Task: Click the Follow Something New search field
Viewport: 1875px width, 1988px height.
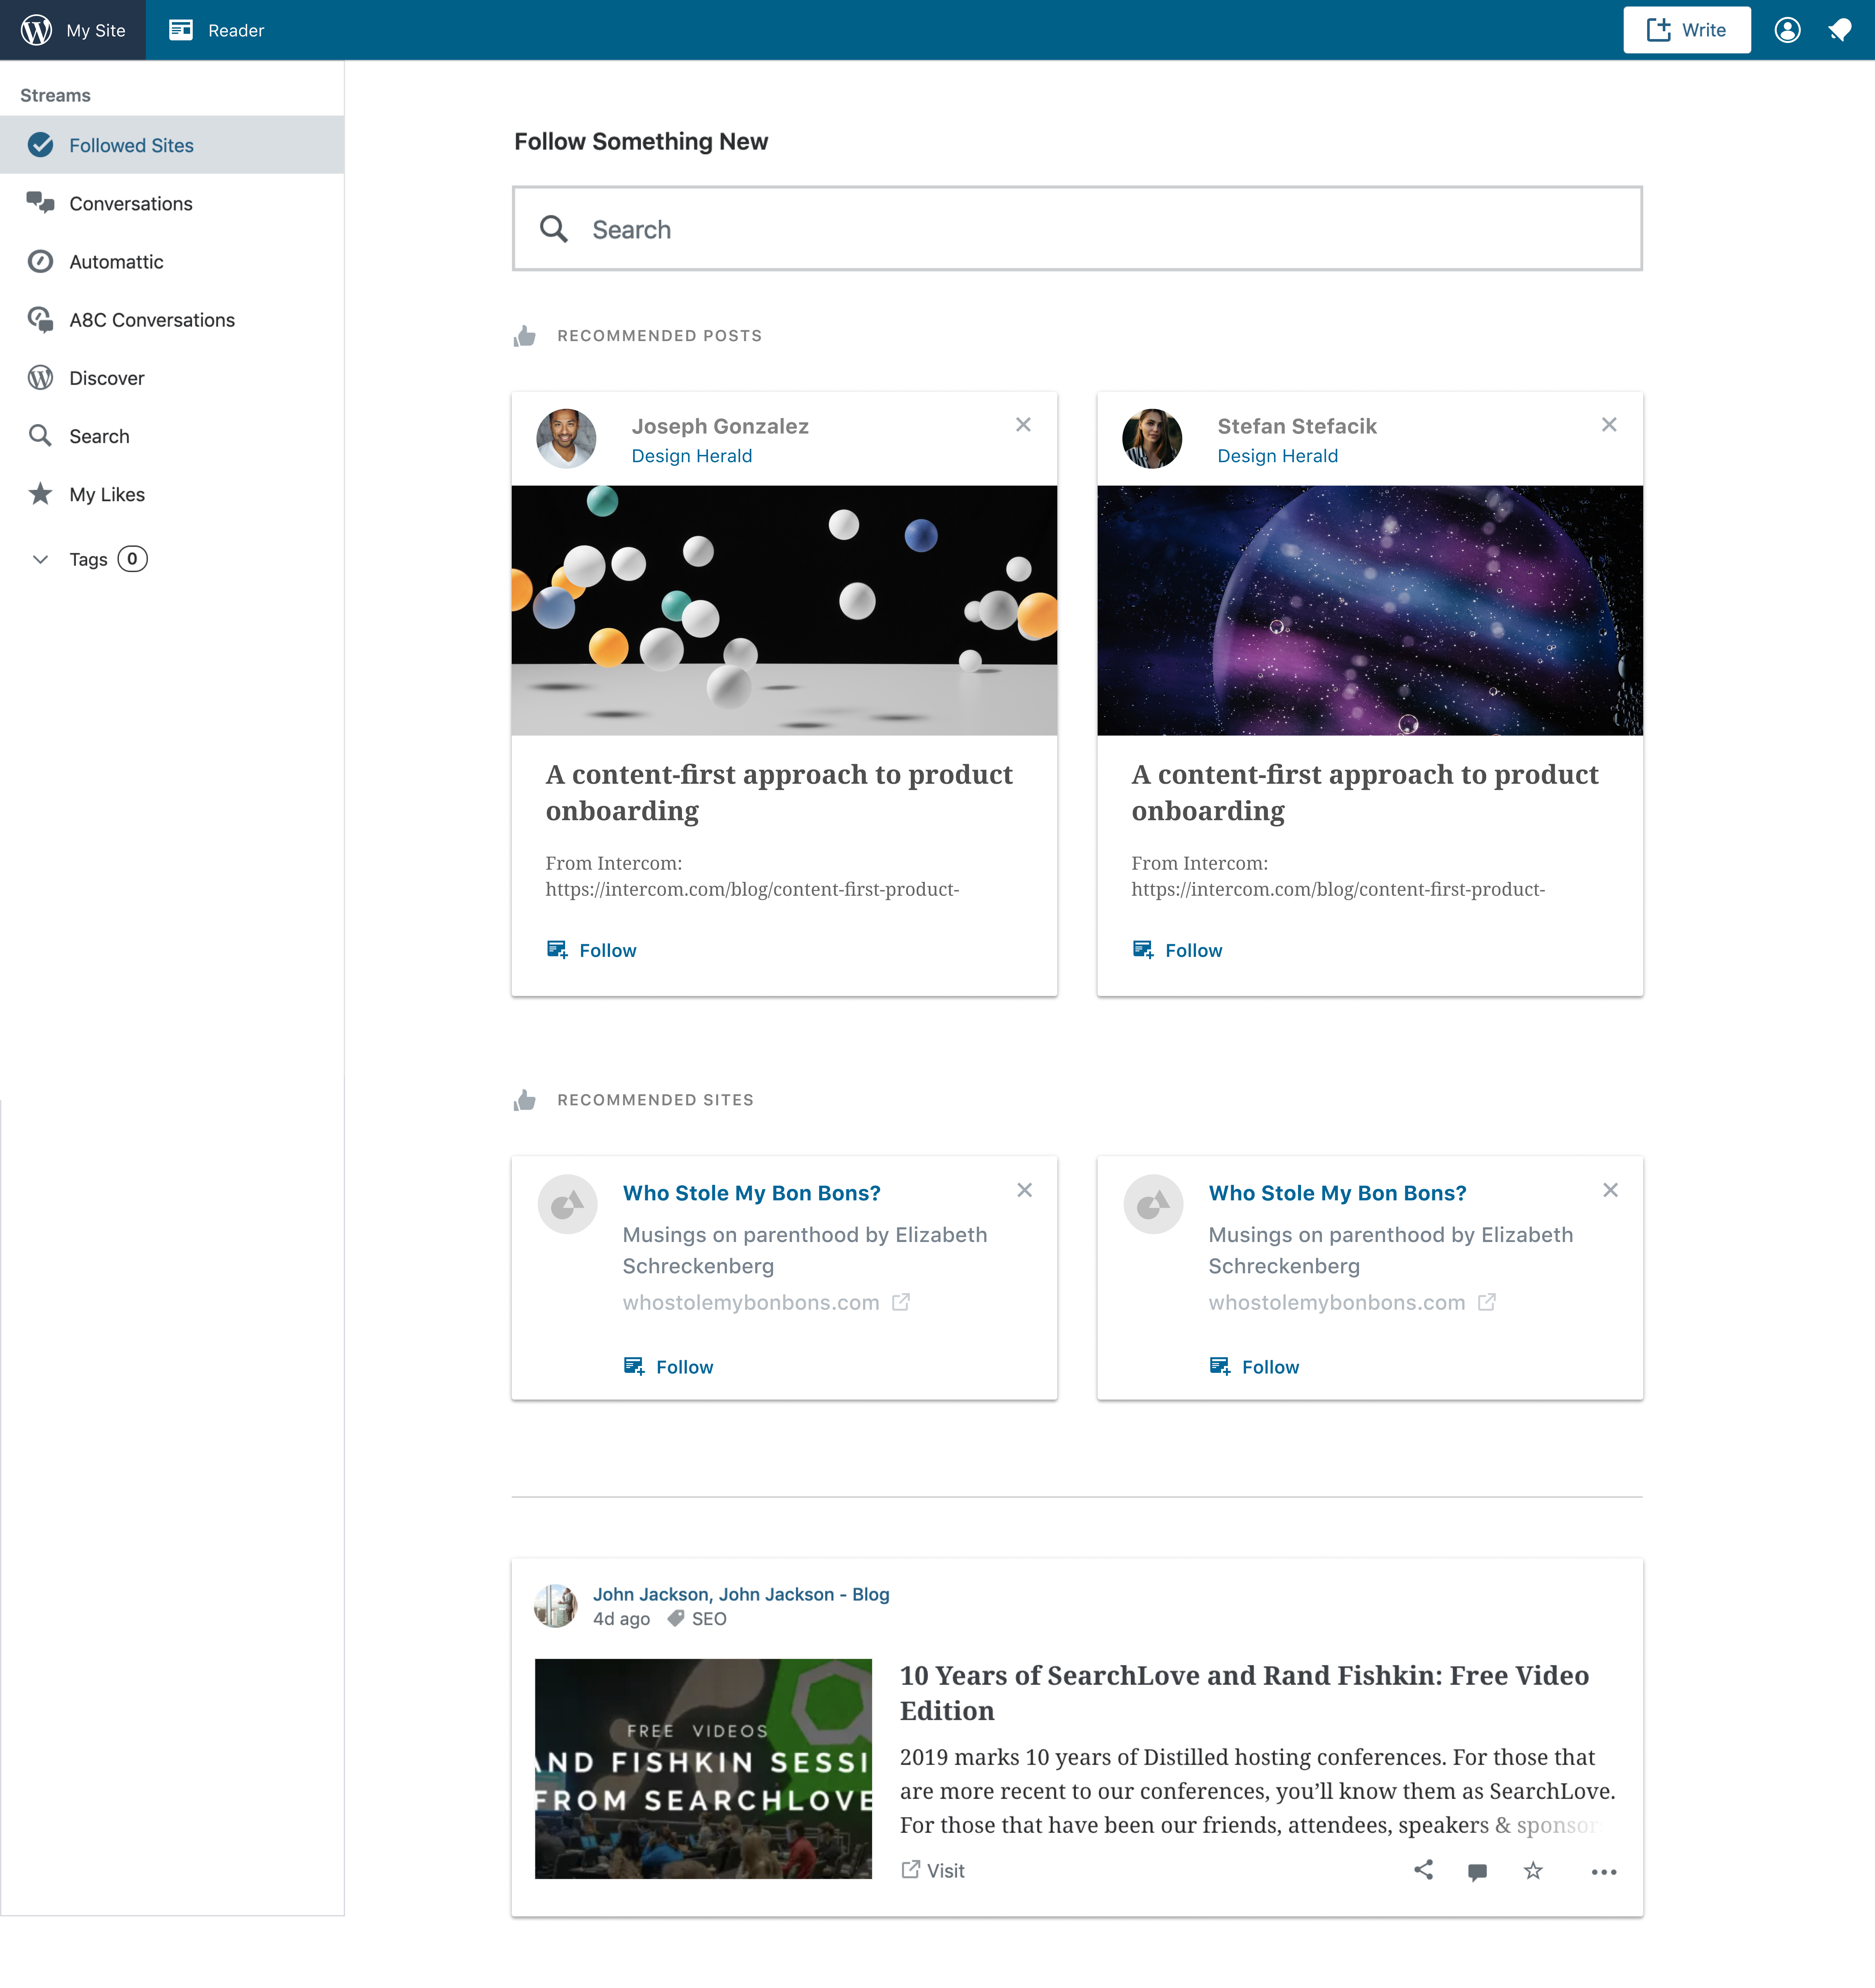Action: (1077, 229)
